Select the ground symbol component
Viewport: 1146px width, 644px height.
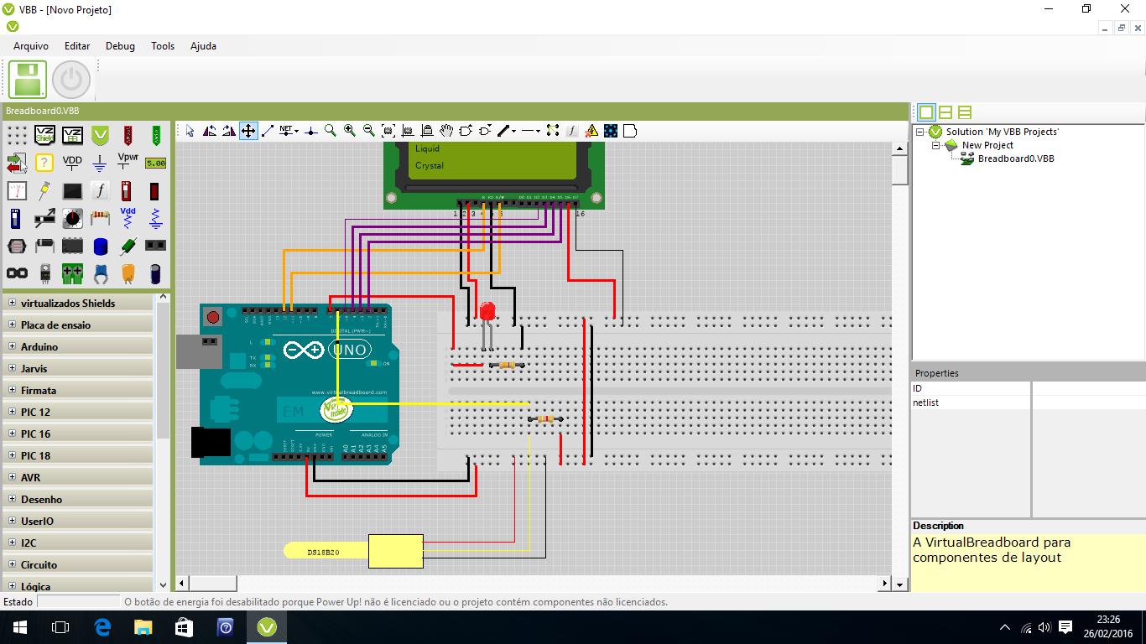point(99,163)
